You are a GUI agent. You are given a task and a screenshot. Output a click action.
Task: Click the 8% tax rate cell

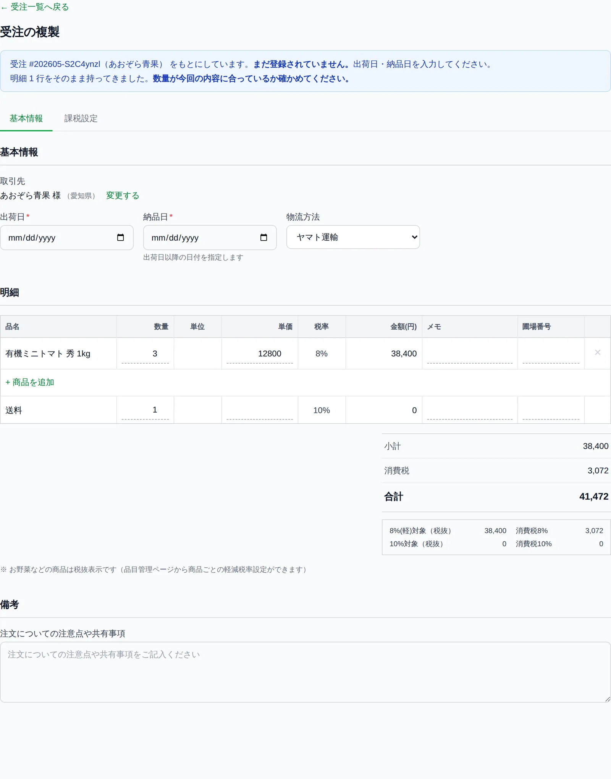point(322,354)
